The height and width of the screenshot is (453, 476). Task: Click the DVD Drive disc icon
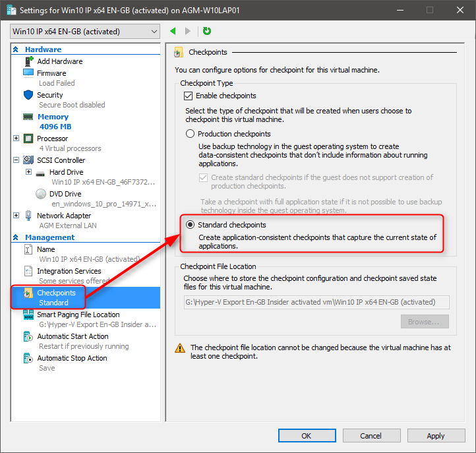(x=41, y=194)
